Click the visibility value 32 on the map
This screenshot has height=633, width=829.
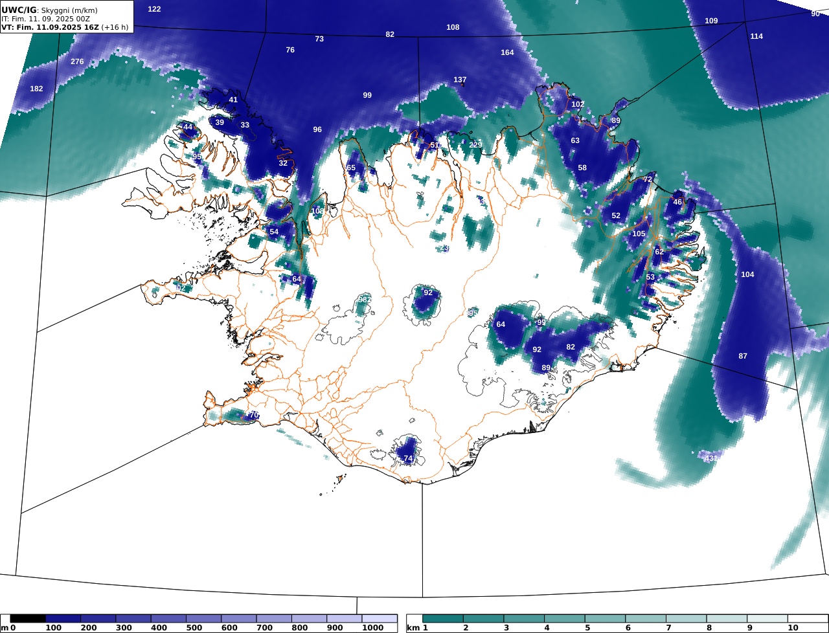click(x=283, y=163)
